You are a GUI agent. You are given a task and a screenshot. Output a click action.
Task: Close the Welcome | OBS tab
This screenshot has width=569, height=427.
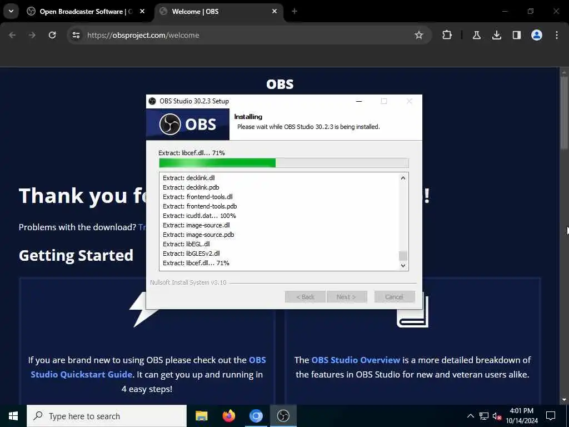coord(274,11)
